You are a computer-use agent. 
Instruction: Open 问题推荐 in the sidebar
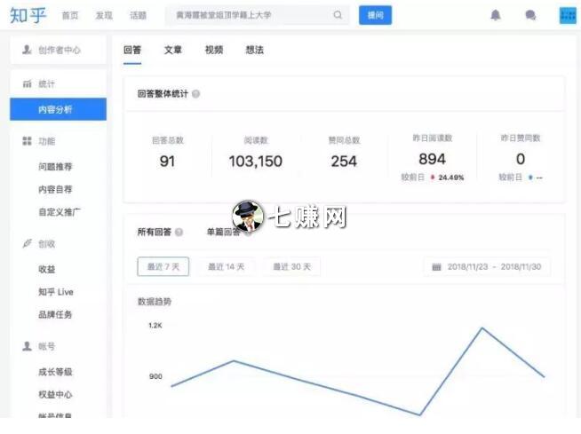tap(55, 167)
